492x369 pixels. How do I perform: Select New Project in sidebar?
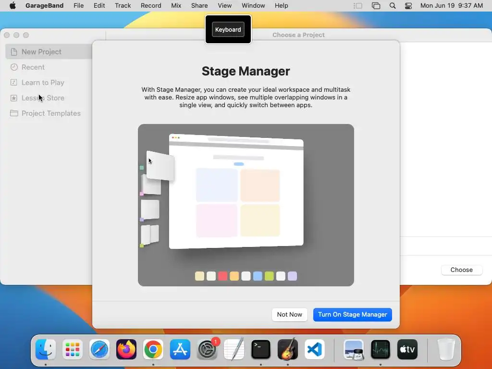point(49,52)
